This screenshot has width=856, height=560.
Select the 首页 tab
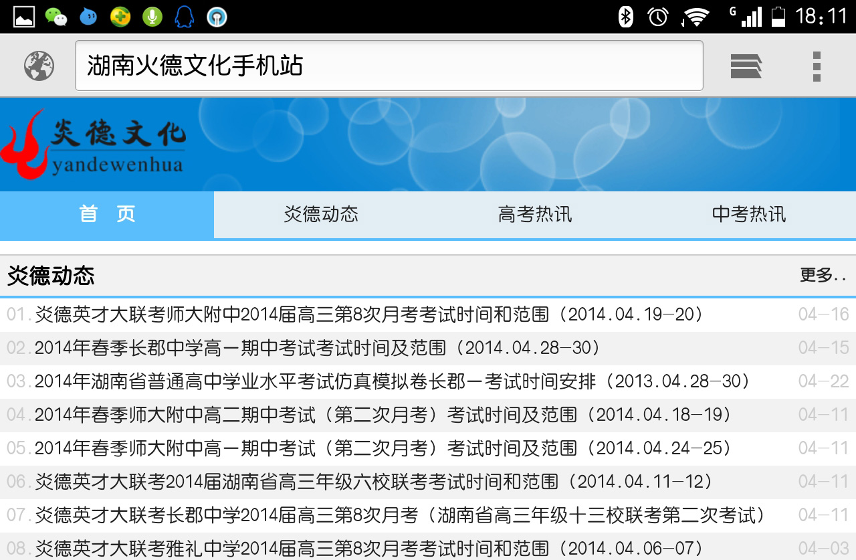tap(107, 214)
